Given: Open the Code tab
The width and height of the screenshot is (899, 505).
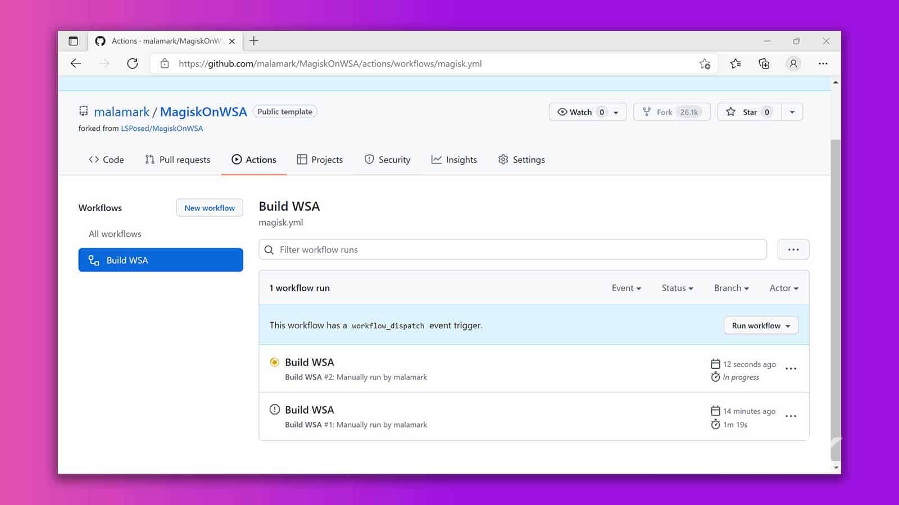Looking at the screenshot, I should [106, 160].
